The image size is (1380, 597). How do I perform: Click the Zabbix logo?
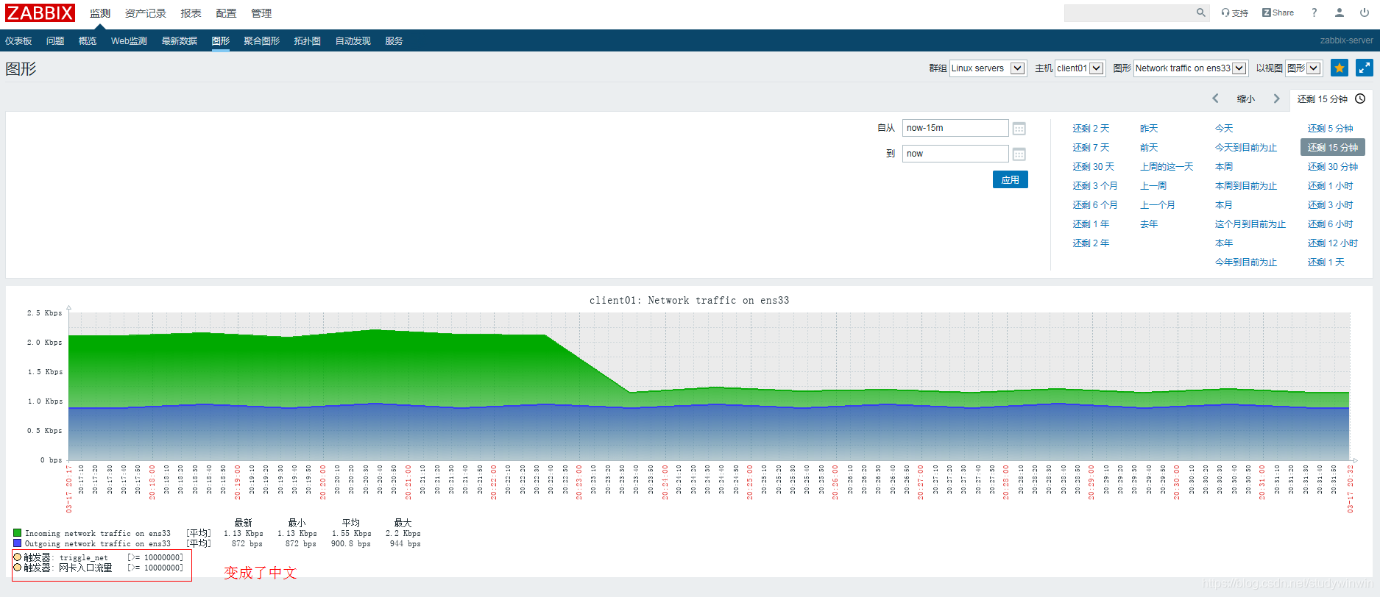[40, 13]
